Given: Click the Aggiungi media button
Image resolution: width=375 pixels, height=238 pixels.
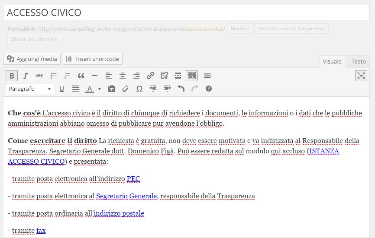Looking at the screenshot, I should click(x=32, y=59).
